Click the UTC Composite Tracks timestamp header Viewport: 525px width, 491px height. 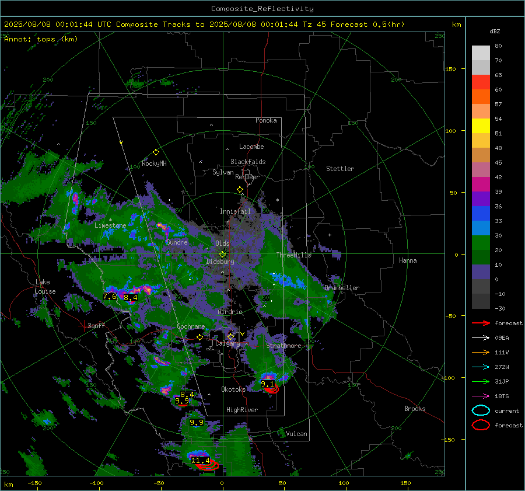[x=204, y=25]
